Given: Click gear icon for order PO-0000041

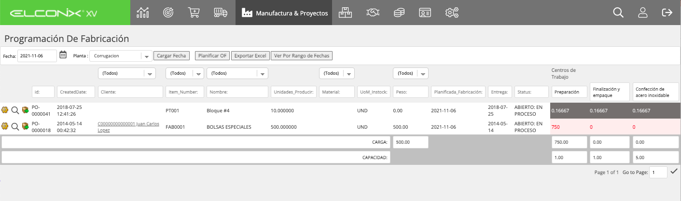Looking at the screenshot, I should pos(5,111).
